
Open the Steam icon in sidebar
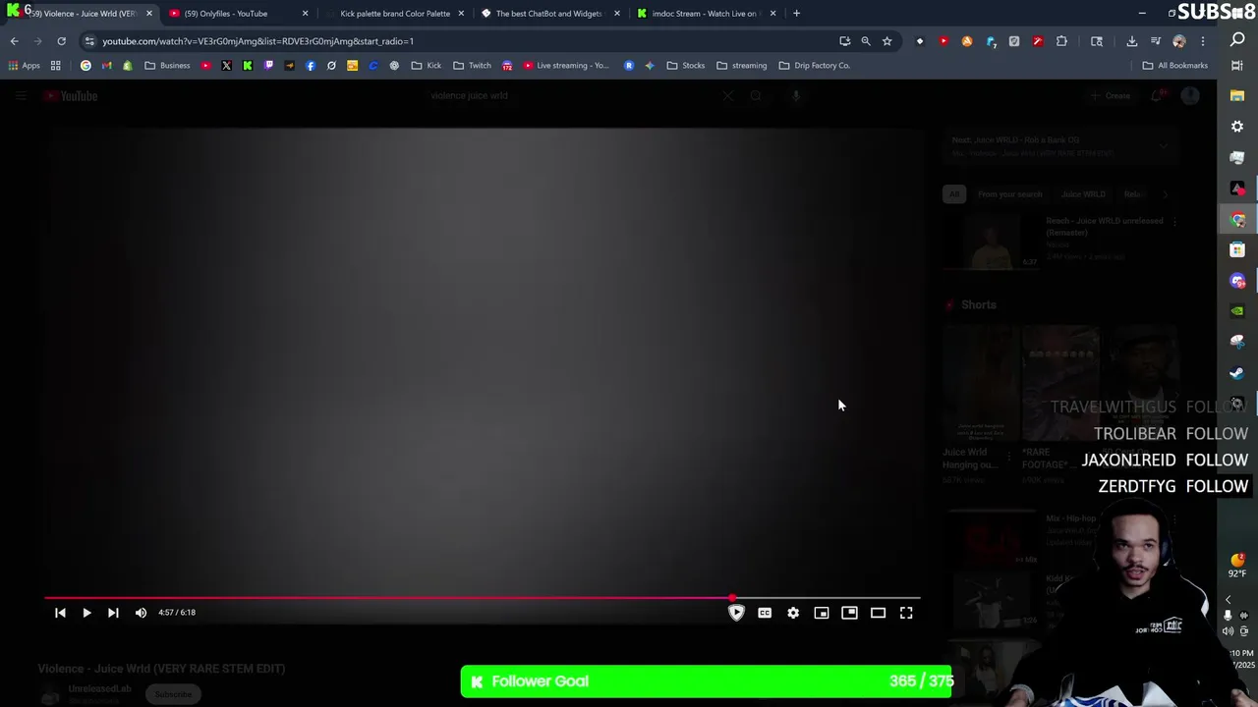1237,373
